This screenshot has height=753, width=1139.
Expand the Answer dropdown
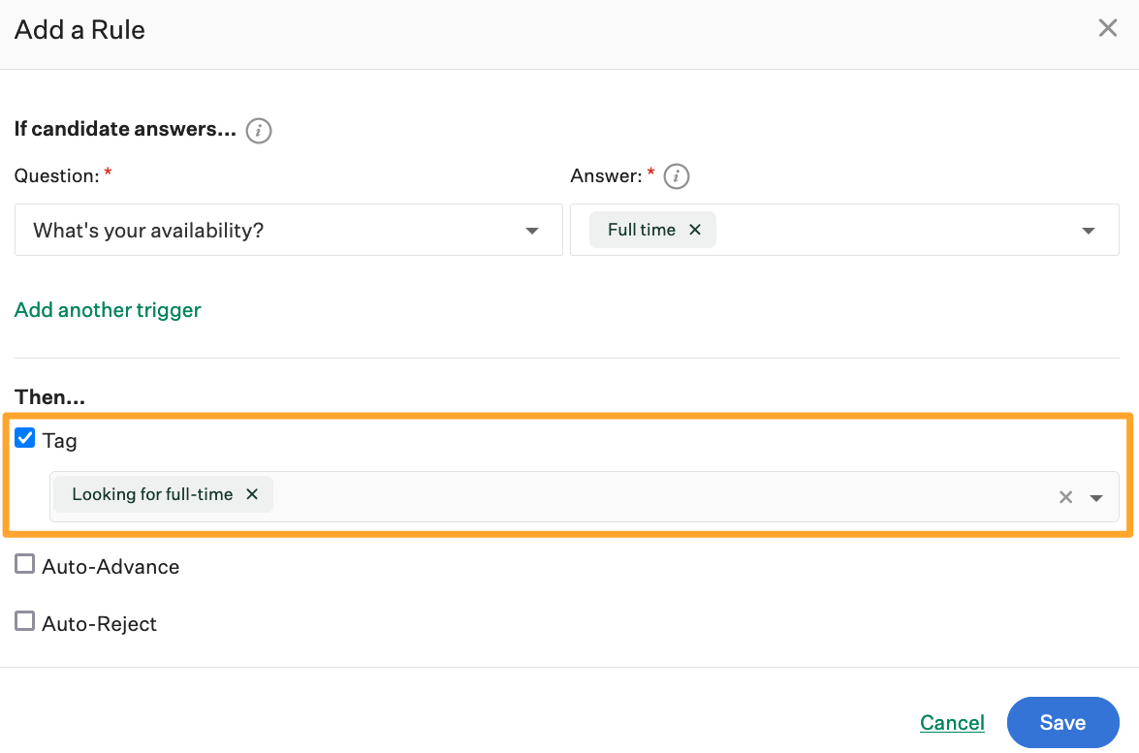tap(1087, 230)
